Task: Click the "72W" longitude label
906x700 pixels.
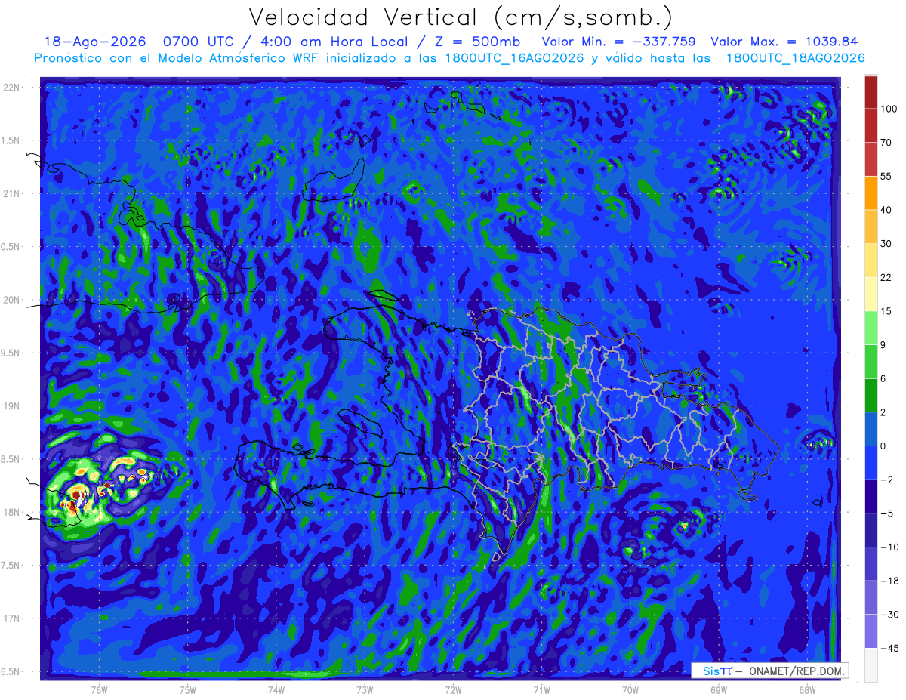Action: coord(453,690)
